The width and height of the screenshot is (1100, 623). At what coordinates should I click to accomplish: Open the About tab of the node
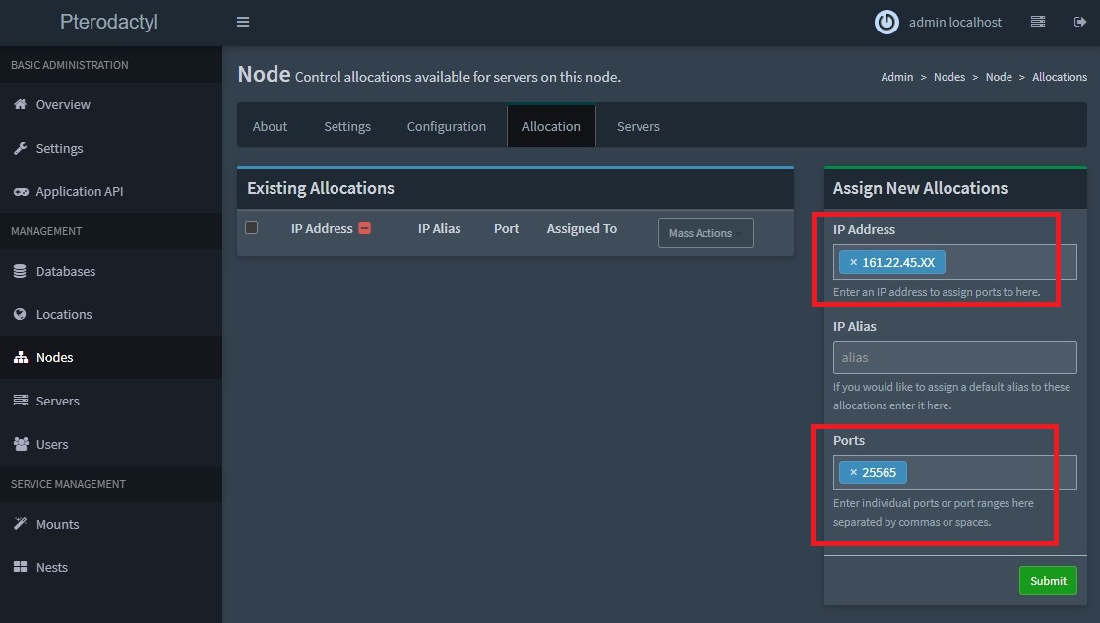click(x=270, y=126)
